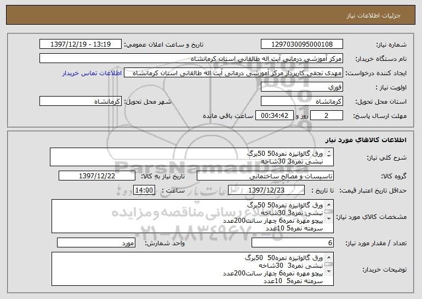Viewport: 422px width, 299px height.
Task: Click the down arrow of the مشخصات کالا scrollbar
Action: [329, 219]
